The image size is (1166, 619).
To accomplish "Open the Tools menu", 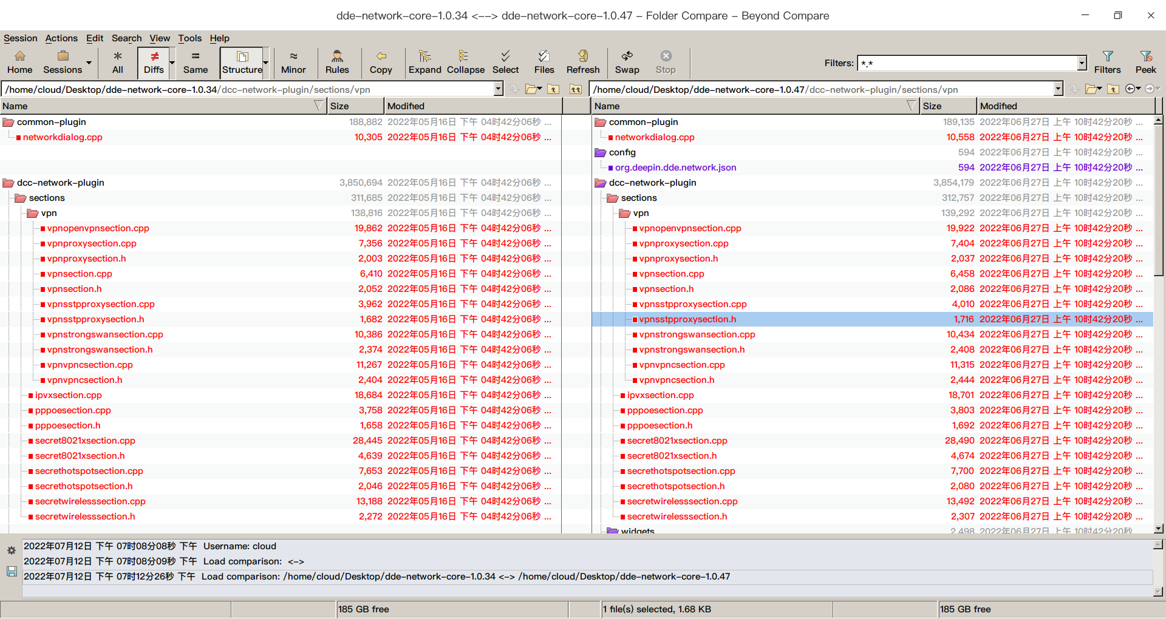I will click(x=189, y=38).
